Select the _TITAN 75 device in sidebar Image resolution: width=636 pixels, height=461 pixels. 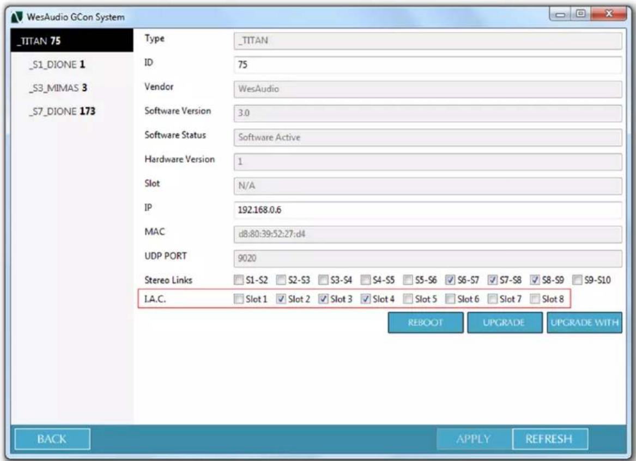click(x=72, y=40)
